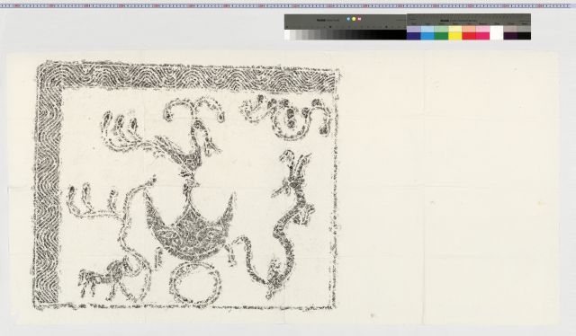Click the magenta dot on gray card

tap(359, 19)
